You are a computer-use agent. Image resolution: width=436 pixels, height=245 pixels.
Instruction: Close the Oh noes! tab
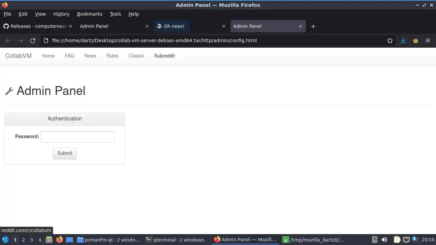[224, 26]
